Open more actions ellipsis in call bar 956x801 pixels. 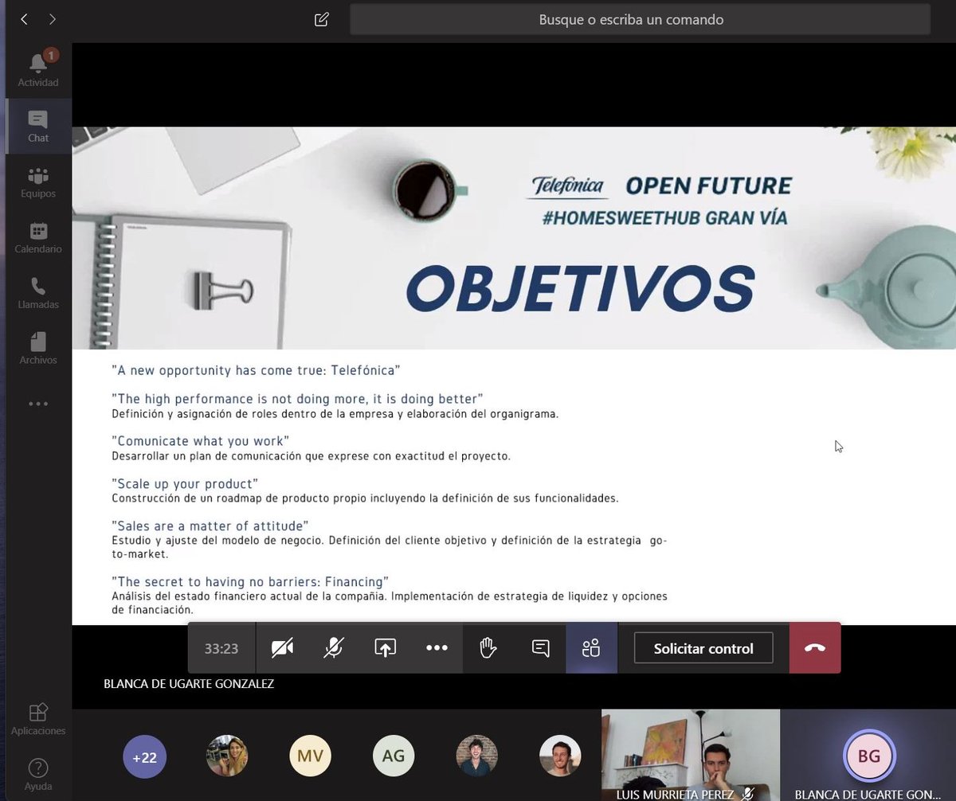tap(437, 648)
